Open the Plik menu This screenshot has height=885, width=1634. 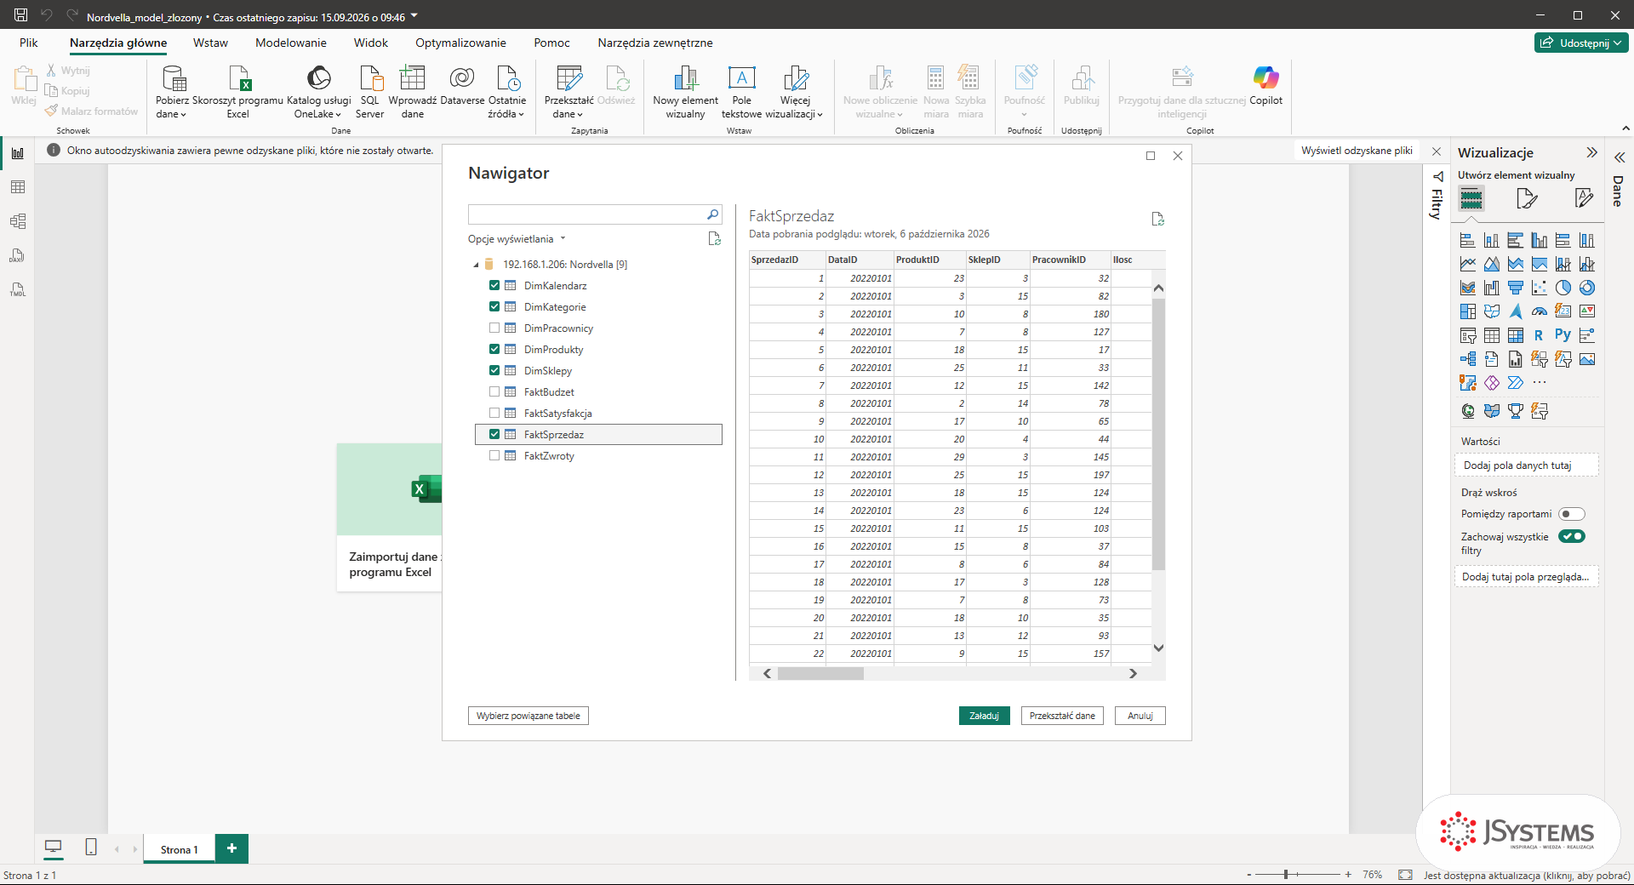point(29,43)
